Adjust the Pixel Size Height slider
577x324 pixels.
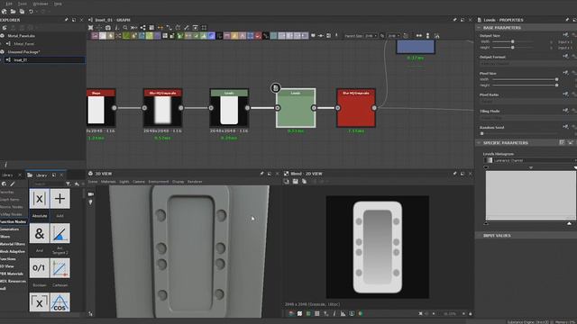pyautogui.click(x=526, y=85)
